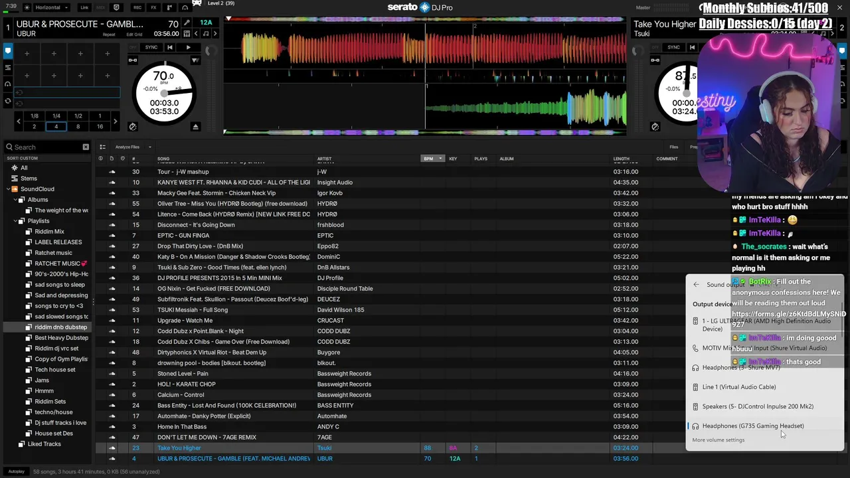Select Speakers DJControl Inpulse 200 Mk2 output
The width and height of the screenshot is (850, 478).
[x=765, y=406]
